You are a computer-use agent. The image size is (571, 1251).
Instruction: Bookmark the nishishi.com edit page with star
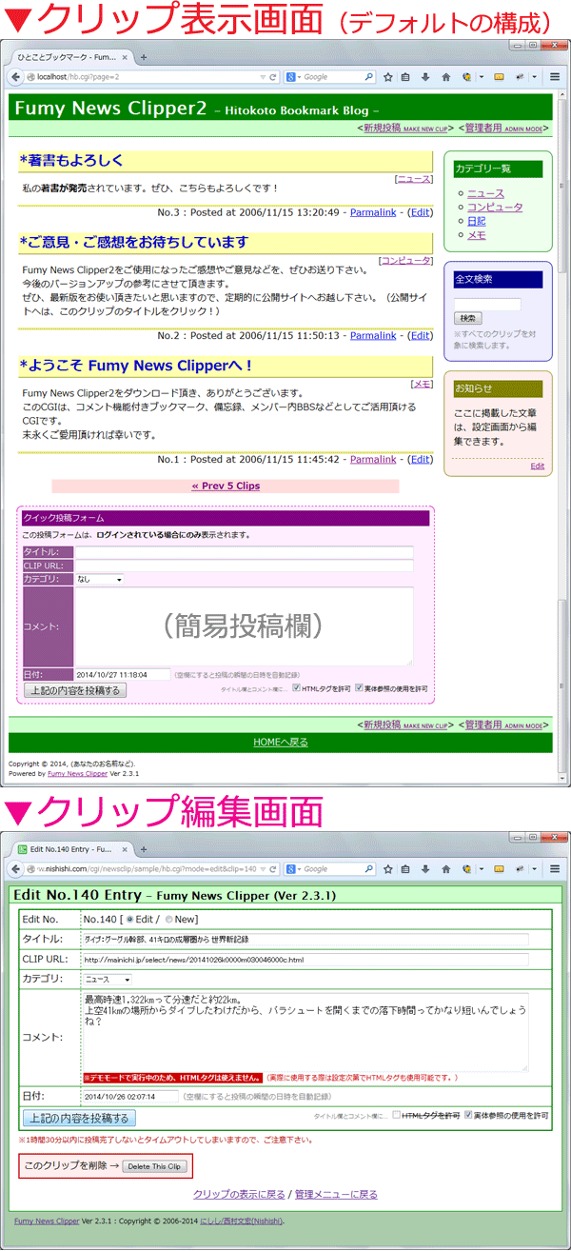pos(388,868)
